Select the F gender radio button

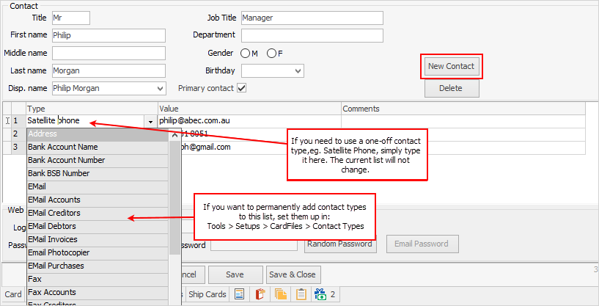(271, 53)
